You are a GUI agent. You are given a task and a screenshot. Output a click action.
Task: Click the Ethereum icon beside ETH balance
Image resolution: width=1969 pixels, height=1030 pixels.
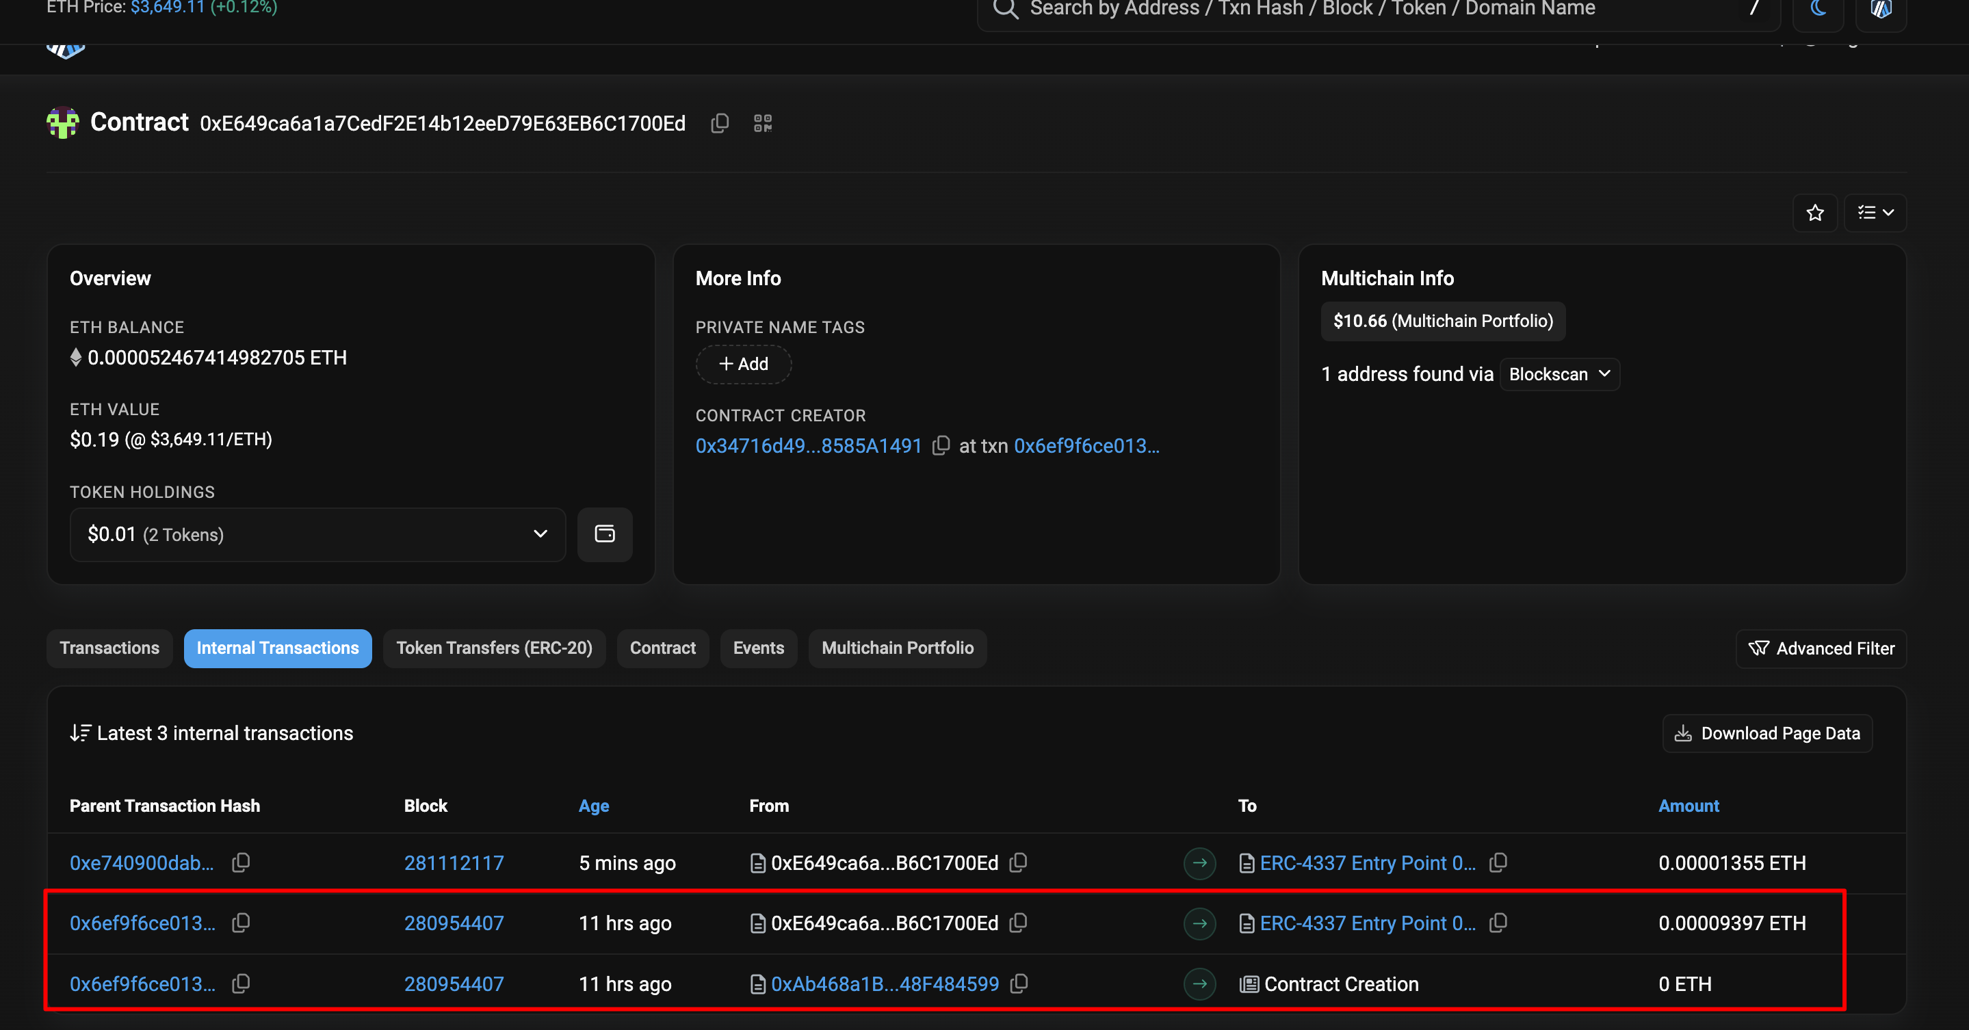click(x=76, y=358)
